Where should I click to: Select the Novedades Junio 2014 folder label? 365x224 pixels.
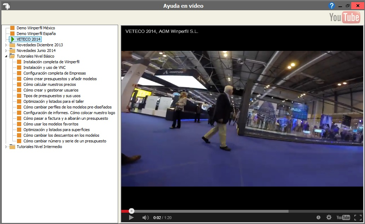click(36, 51)
